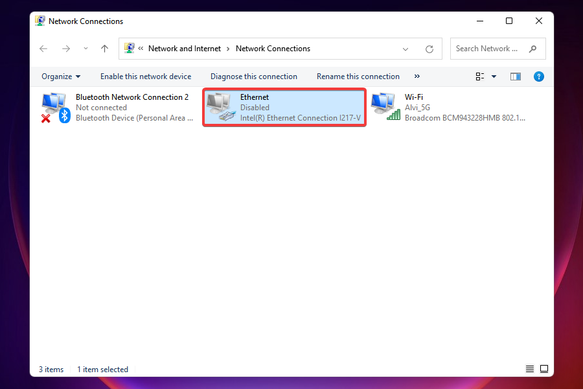Click the '3 items' status text
The image size is (583, 389).
click(x=51, y=370)
